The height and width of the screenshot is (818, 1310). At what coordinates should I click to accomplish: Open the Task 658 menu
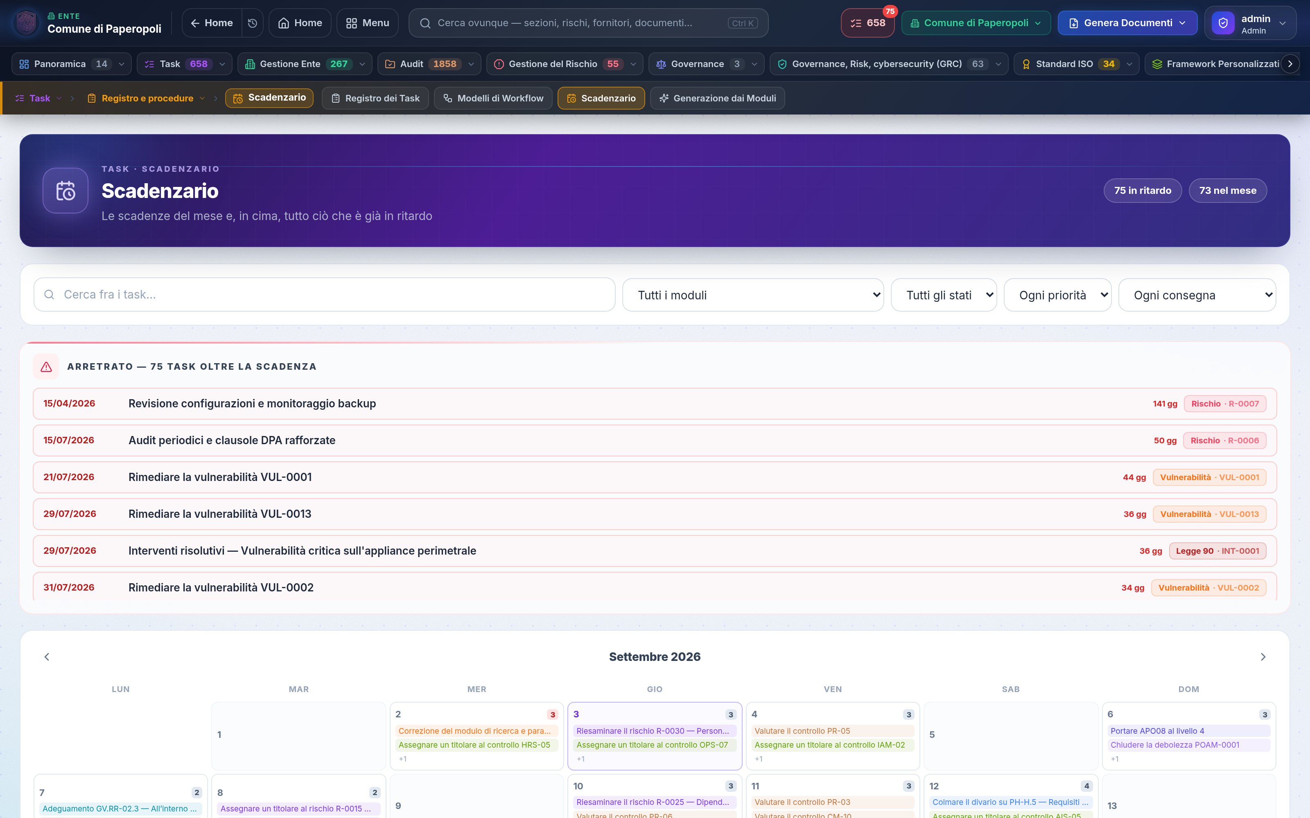(185, 64)
